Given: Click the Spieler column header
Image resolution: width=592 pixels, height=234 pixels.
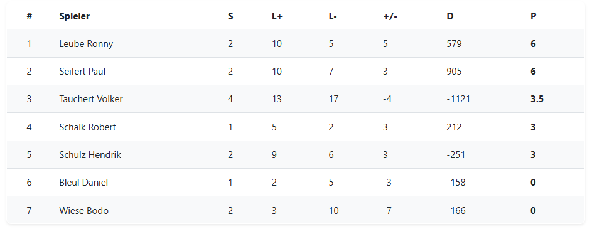Looking at the screenshot, I should (x=74, y=16).
